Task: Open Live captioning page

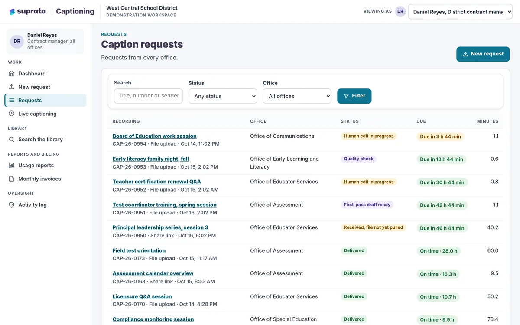Action: coord(45,114)
